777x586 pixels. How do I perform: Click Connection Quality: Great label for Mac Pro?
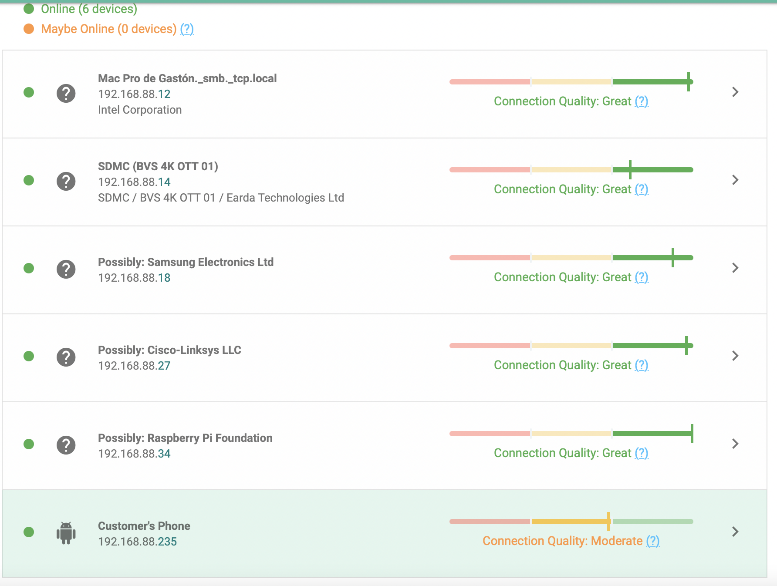point(562,101)
